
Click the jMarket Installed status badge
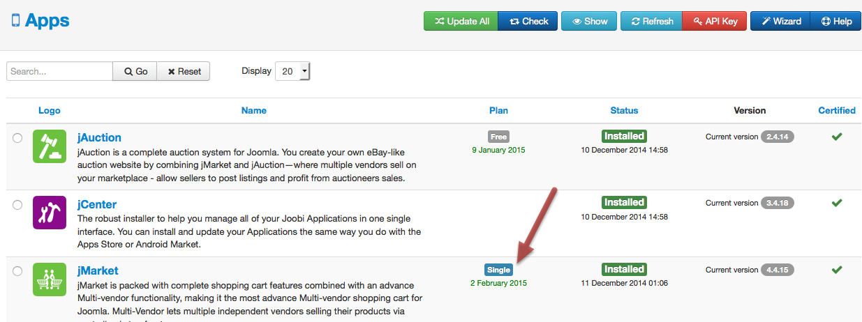point(624,269)
